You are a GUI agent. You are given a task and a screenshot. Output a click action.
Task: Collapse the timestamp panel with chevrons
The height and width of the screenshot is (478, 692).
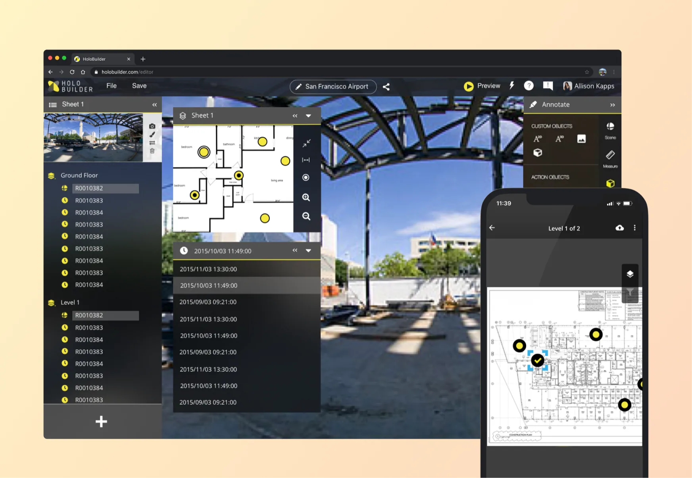pos(295,250)
